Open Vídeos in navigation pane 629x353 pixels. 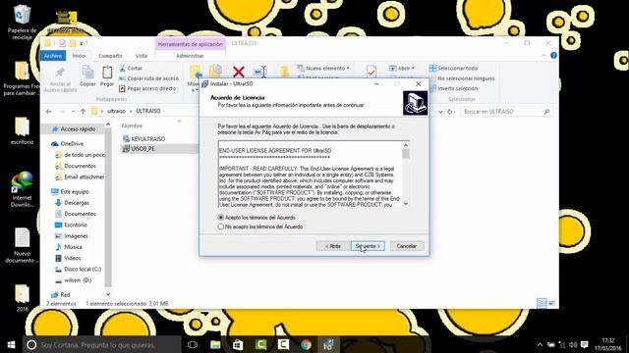[x=68, y=258]
